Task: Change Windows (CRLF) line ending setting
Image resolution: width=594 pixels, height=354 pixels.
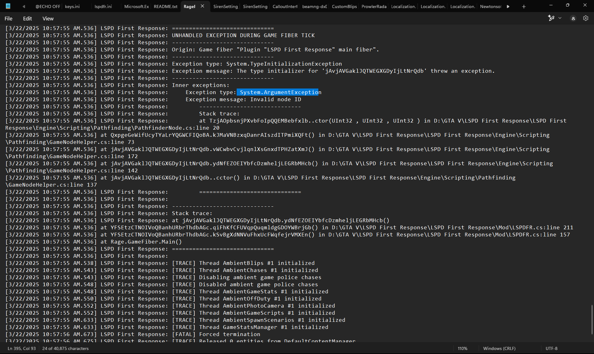Action: tap(499, 348)
